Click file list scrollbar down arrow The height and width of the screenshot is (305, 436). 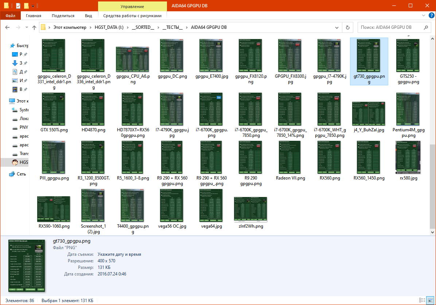(x=432, y=232)
